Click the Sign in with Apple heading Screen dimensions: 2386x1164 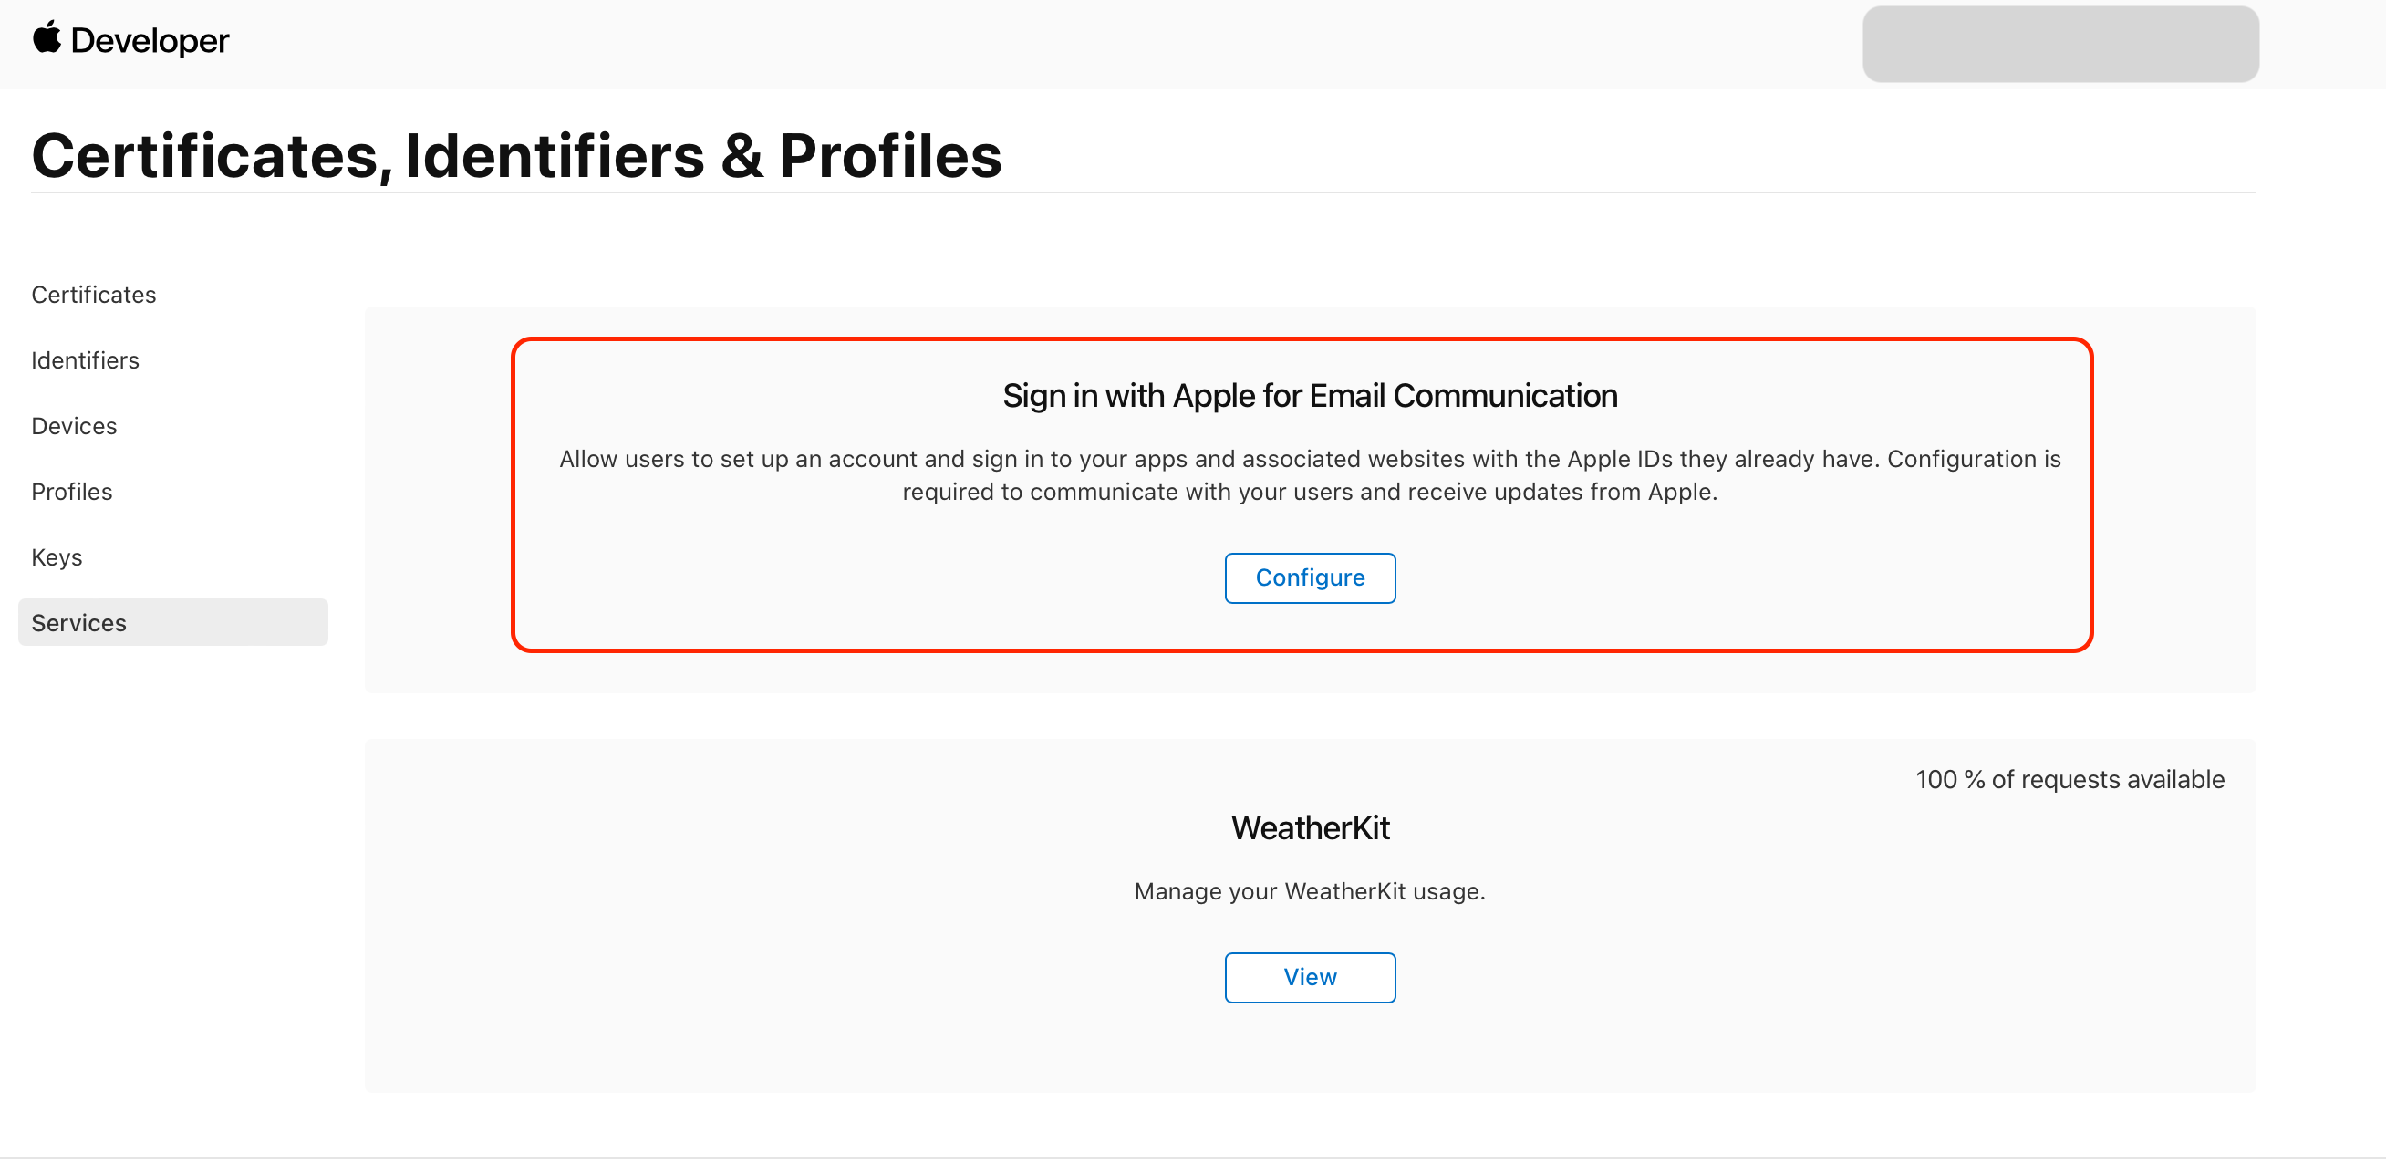1310,396
